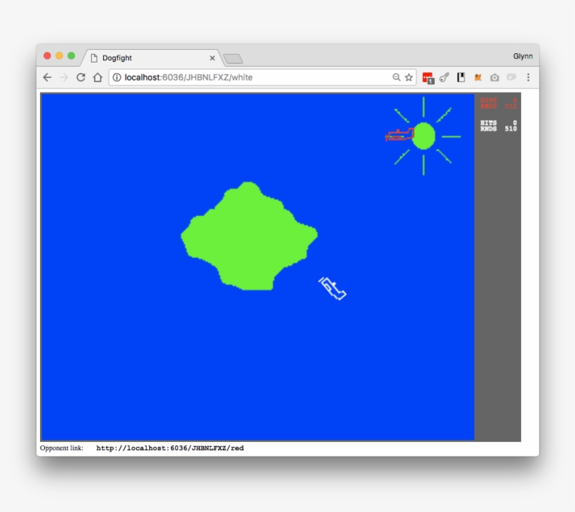Click the 'Opponent link:' label
This screenshot has height=512, width=575.
click(x=62, y=447)
